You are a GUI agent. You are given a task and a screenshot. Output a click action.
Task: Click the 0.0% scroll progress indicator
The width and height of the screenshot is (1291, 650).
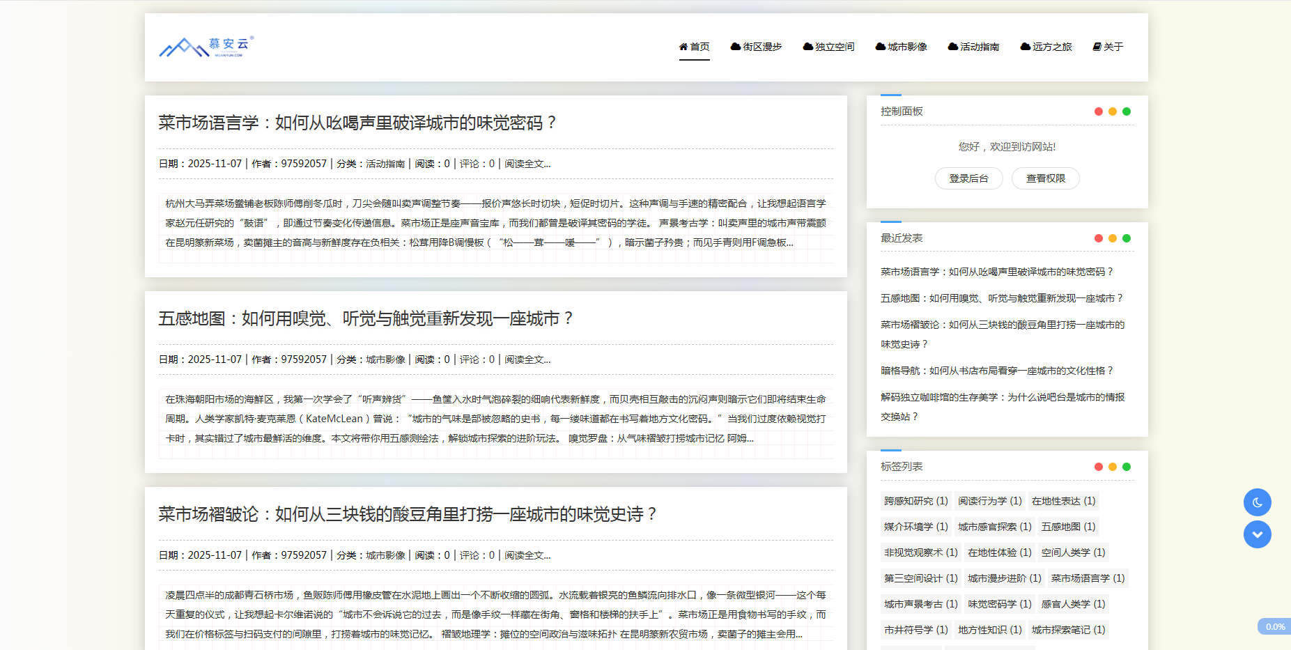pyautogui.click(x=1274, y=626)
